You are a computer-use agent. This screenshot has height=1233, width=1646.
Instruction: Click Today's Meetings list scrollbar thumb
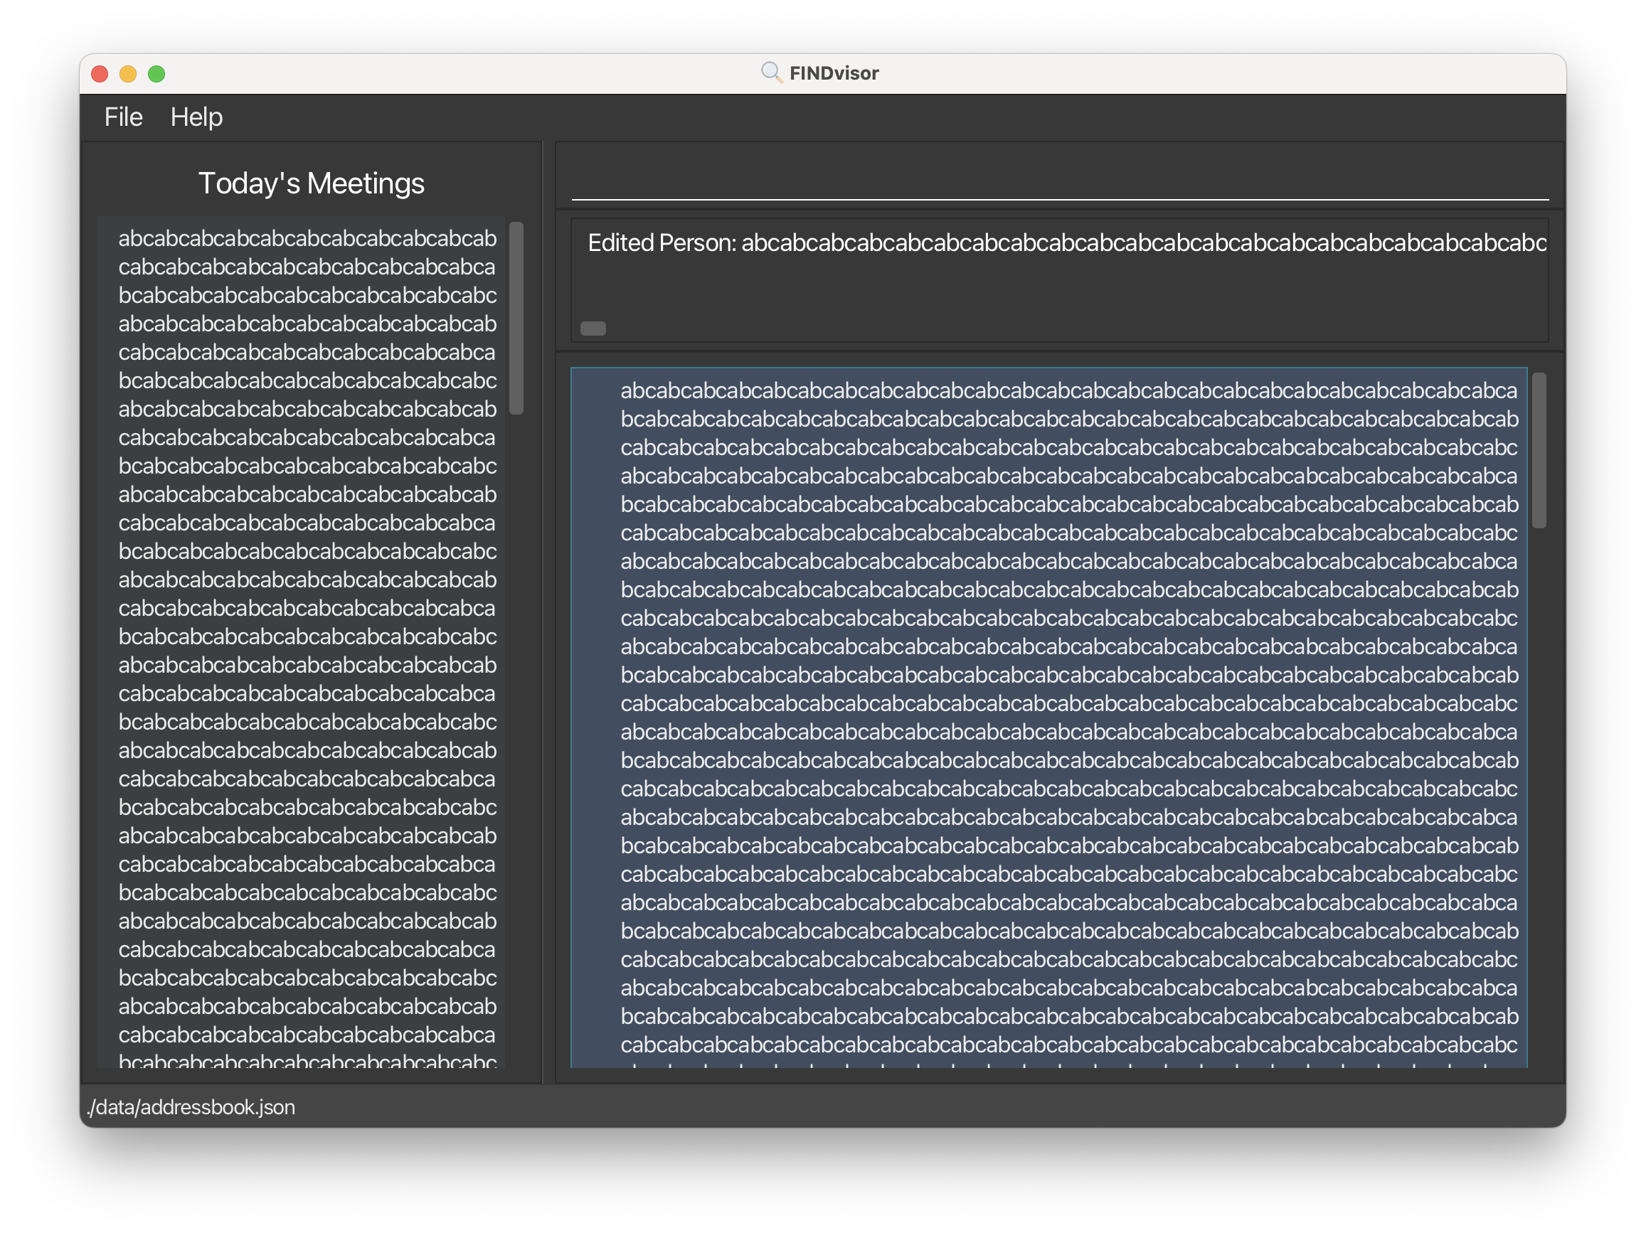(516, 318)
